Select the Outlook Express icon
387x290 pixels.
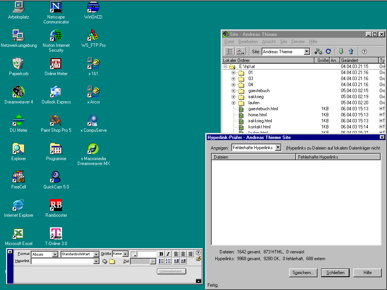[x=56, y=95]
